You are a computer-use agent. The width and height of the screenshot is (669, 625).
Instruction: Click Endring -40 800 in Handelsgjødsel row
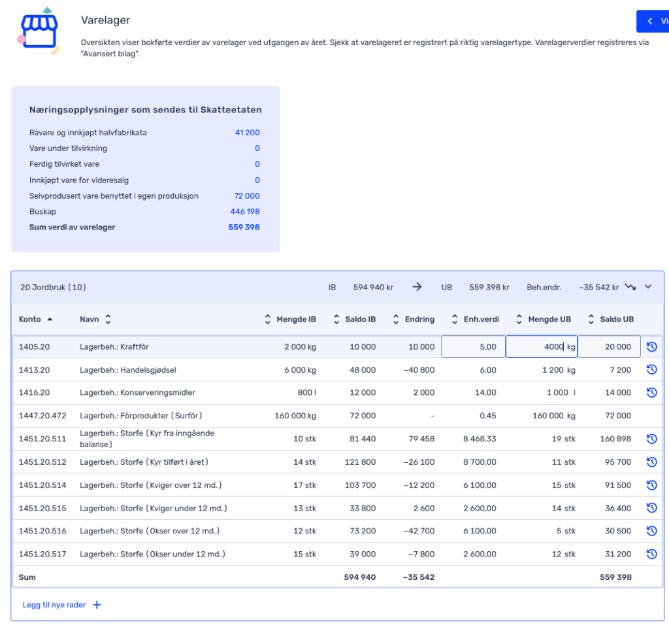tap(419, 370)
